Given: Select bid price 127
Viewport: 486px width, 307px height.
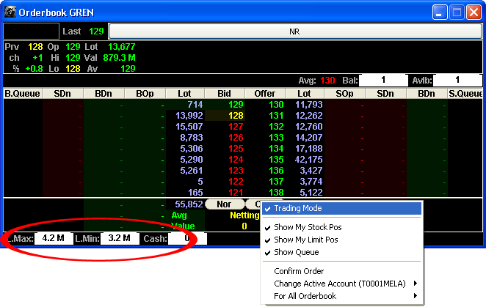Looking at the screenshot, I should coord(236,127).
